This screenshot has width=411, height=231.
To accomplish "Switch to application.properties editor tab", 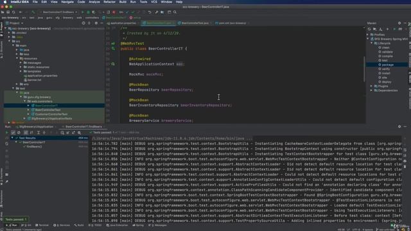I will coord(123,23).
